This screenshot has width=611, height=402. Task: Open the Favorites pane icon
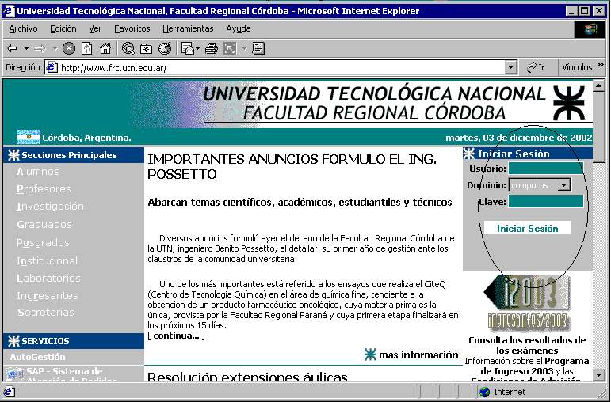(x=146, y=48)
